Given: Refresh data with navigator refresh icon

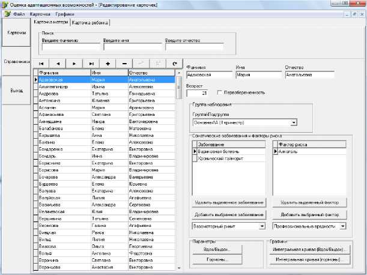Looking at the screenshot, I should point(174,63).
